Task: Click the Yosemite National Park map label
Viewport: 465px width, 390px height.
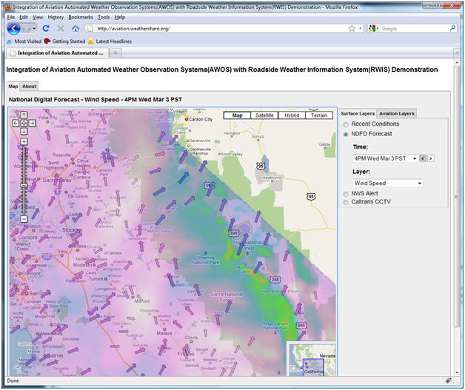Action: coord(205,260)
